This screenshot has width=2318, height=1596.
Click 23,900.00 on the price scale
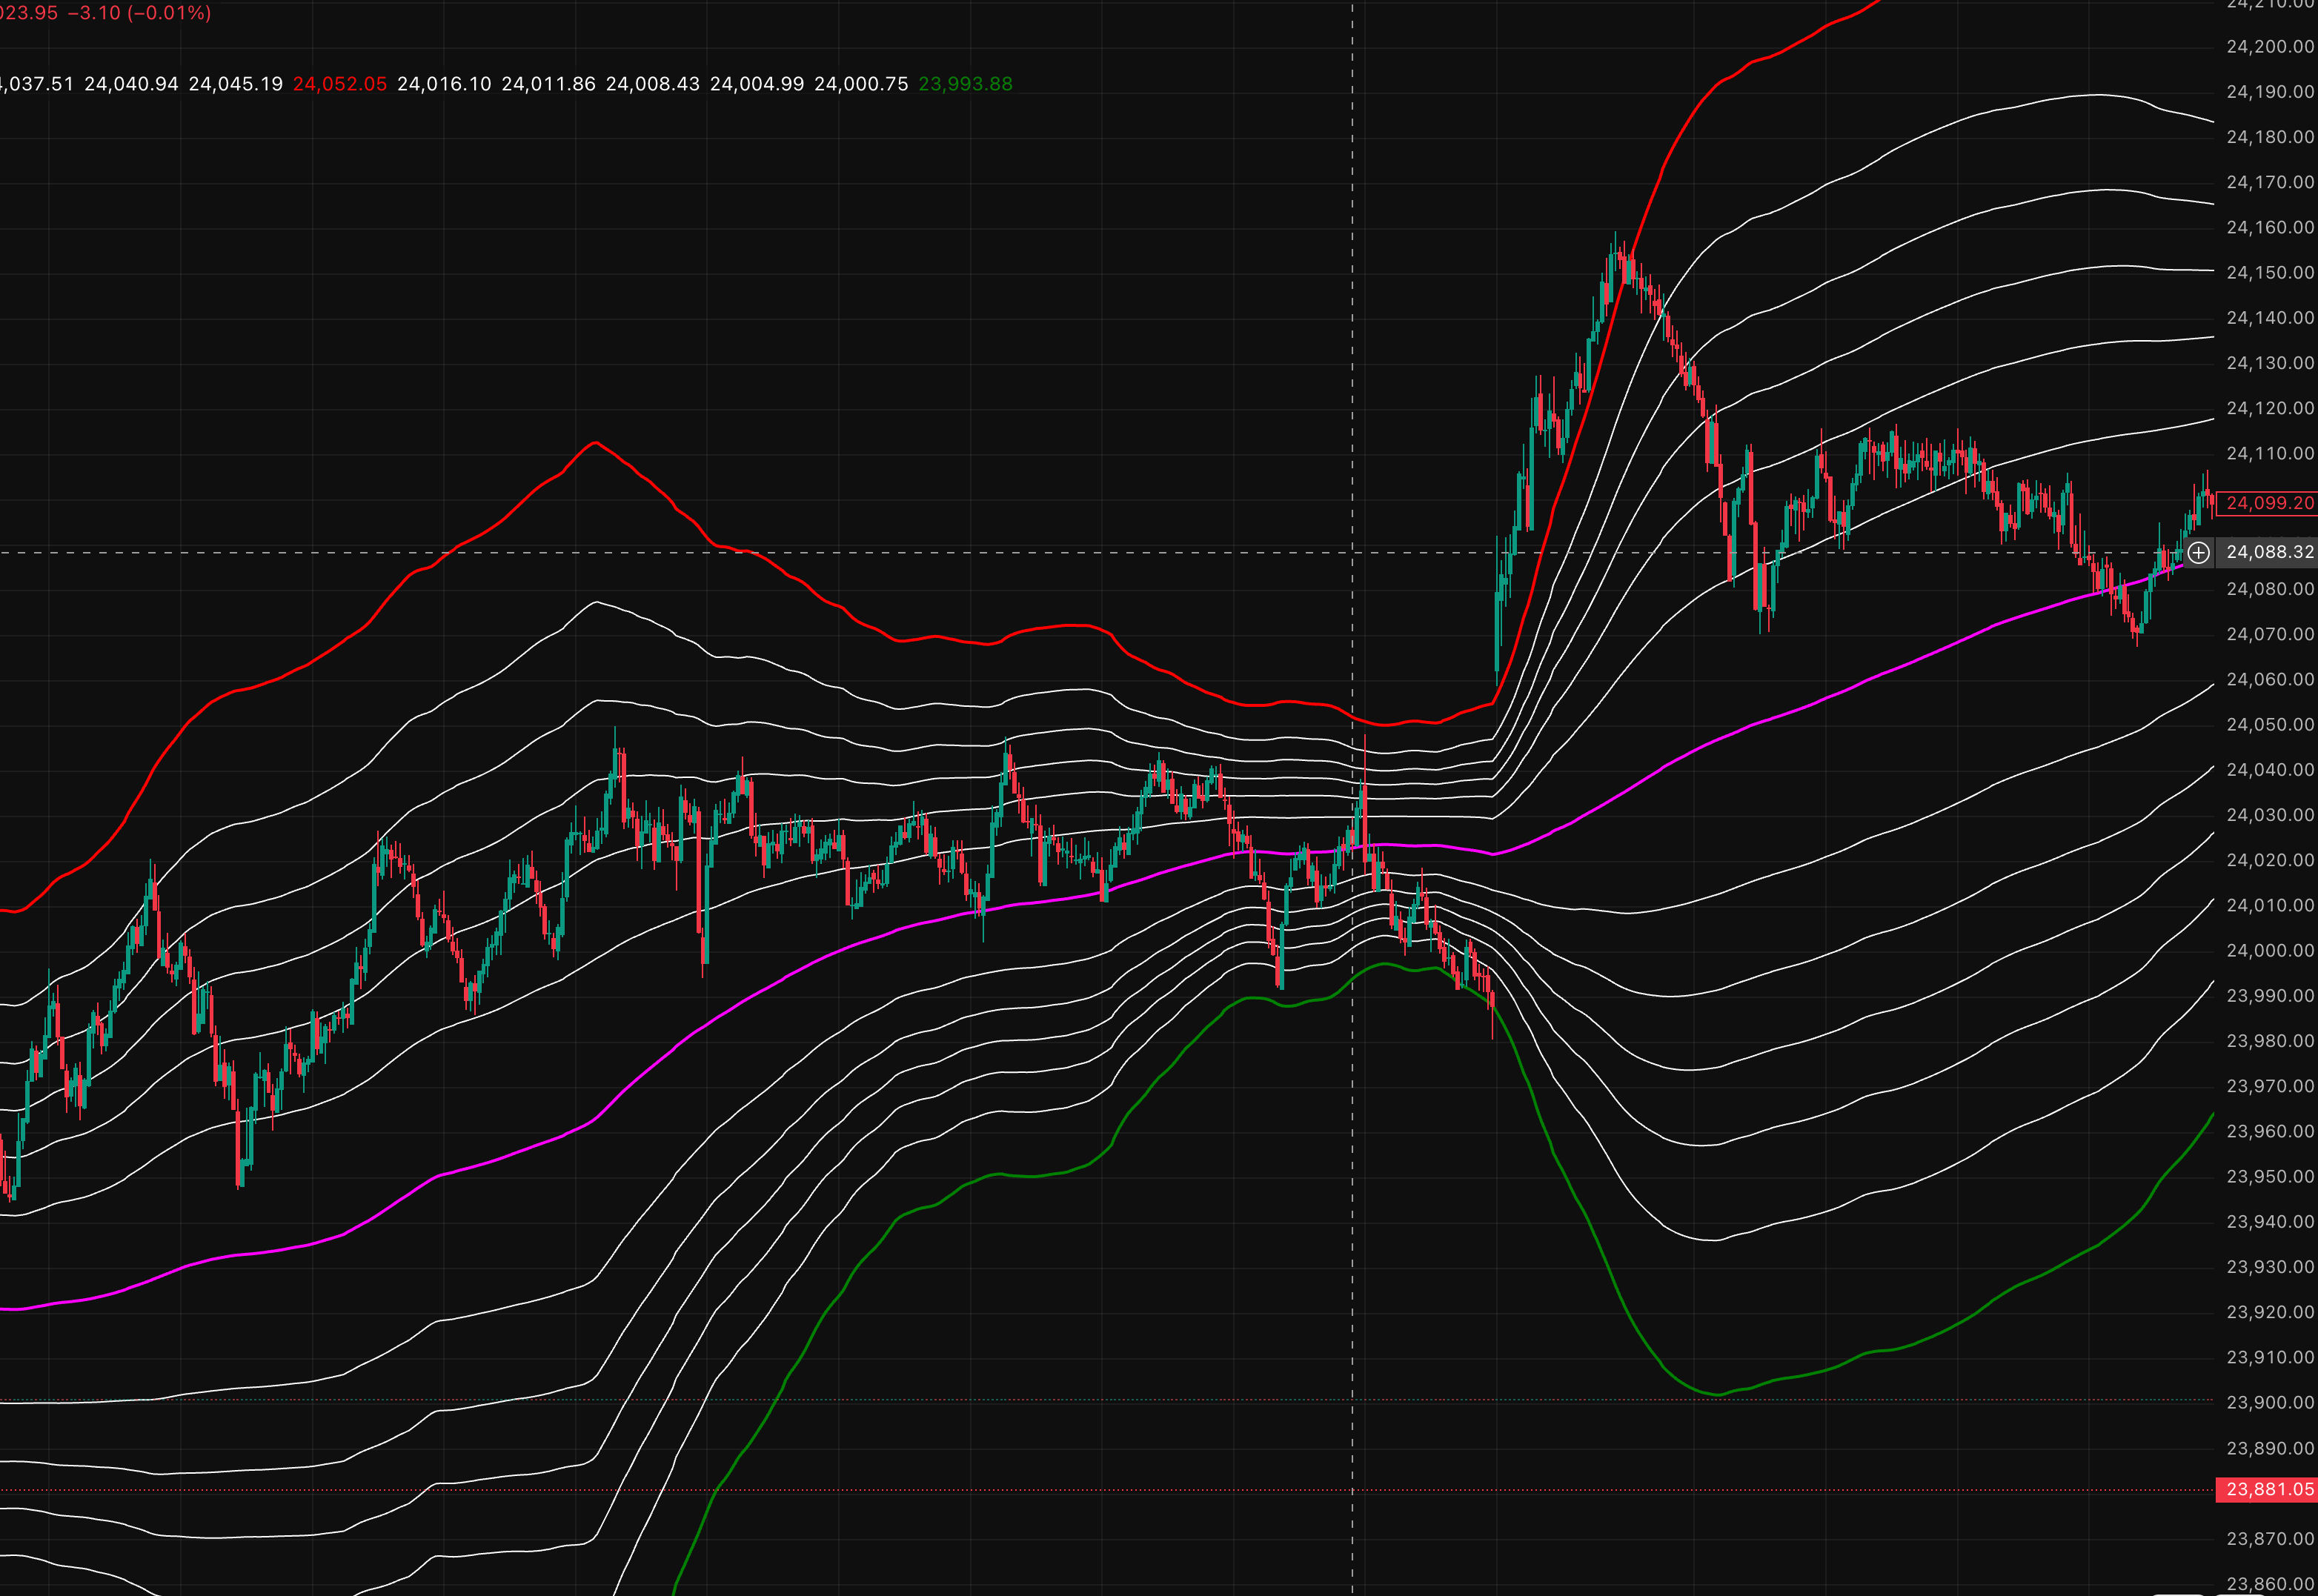(2270, 1402)
